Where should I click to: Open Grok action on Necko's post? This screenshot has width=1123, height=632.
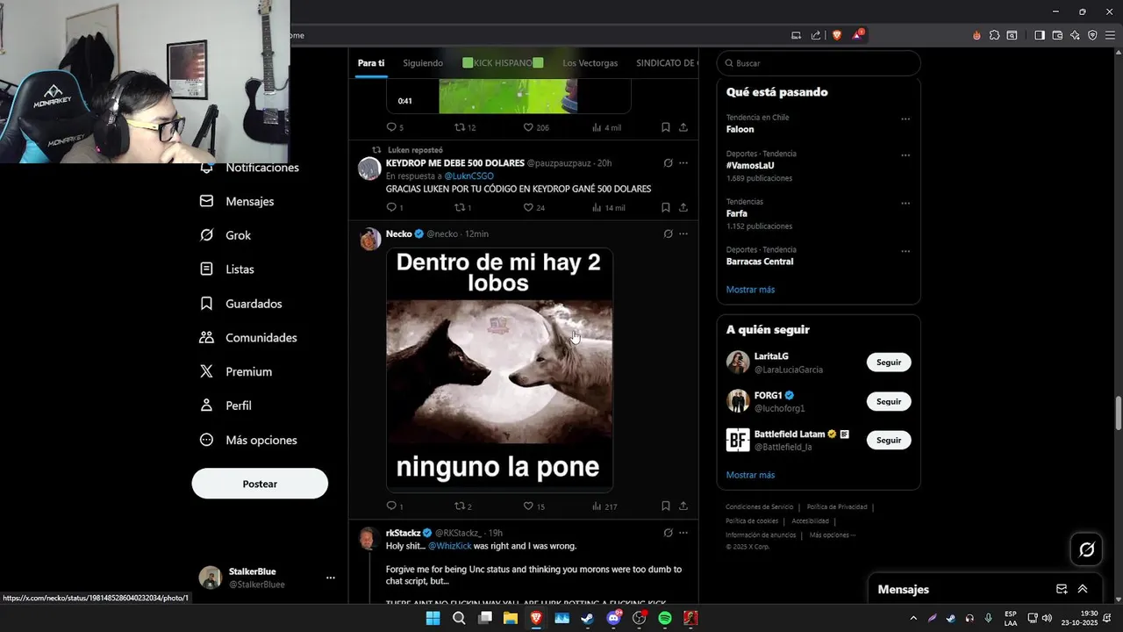[x=668, y=233]
